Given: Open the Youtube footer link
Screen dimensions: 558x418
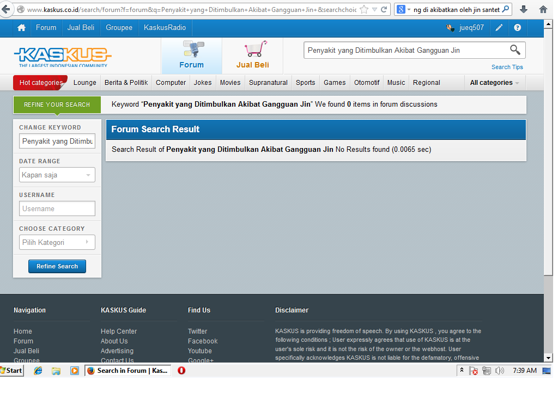Looking at the screenshot, I should (x=200, y=351).
